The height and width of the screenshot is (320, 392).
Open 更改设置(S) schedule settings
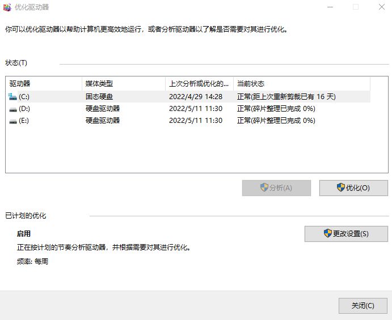(x=346, y=234)
